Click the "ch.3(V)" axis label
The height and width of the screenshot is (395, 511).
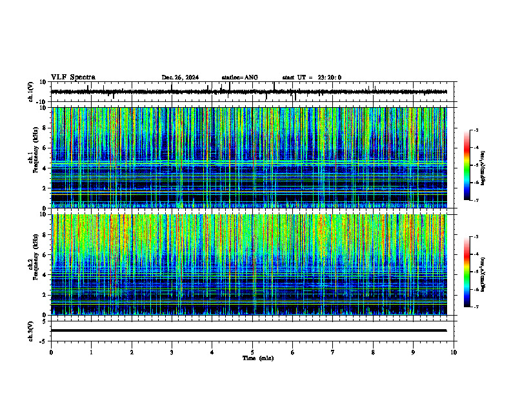30,331
